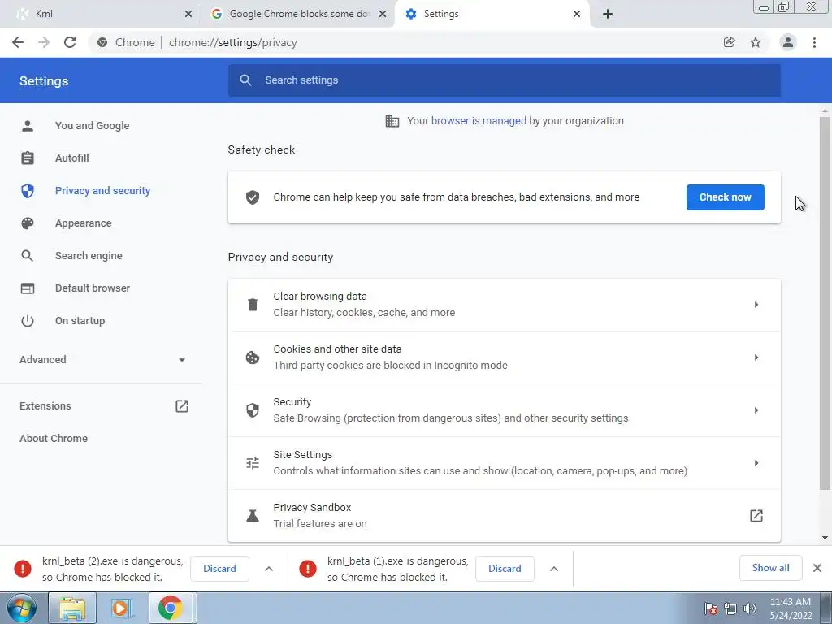The height and width of the screenshot is (624, 832).
Task: Close the Krnl tab
Action: pyautogui.click(x=188, y=15)
